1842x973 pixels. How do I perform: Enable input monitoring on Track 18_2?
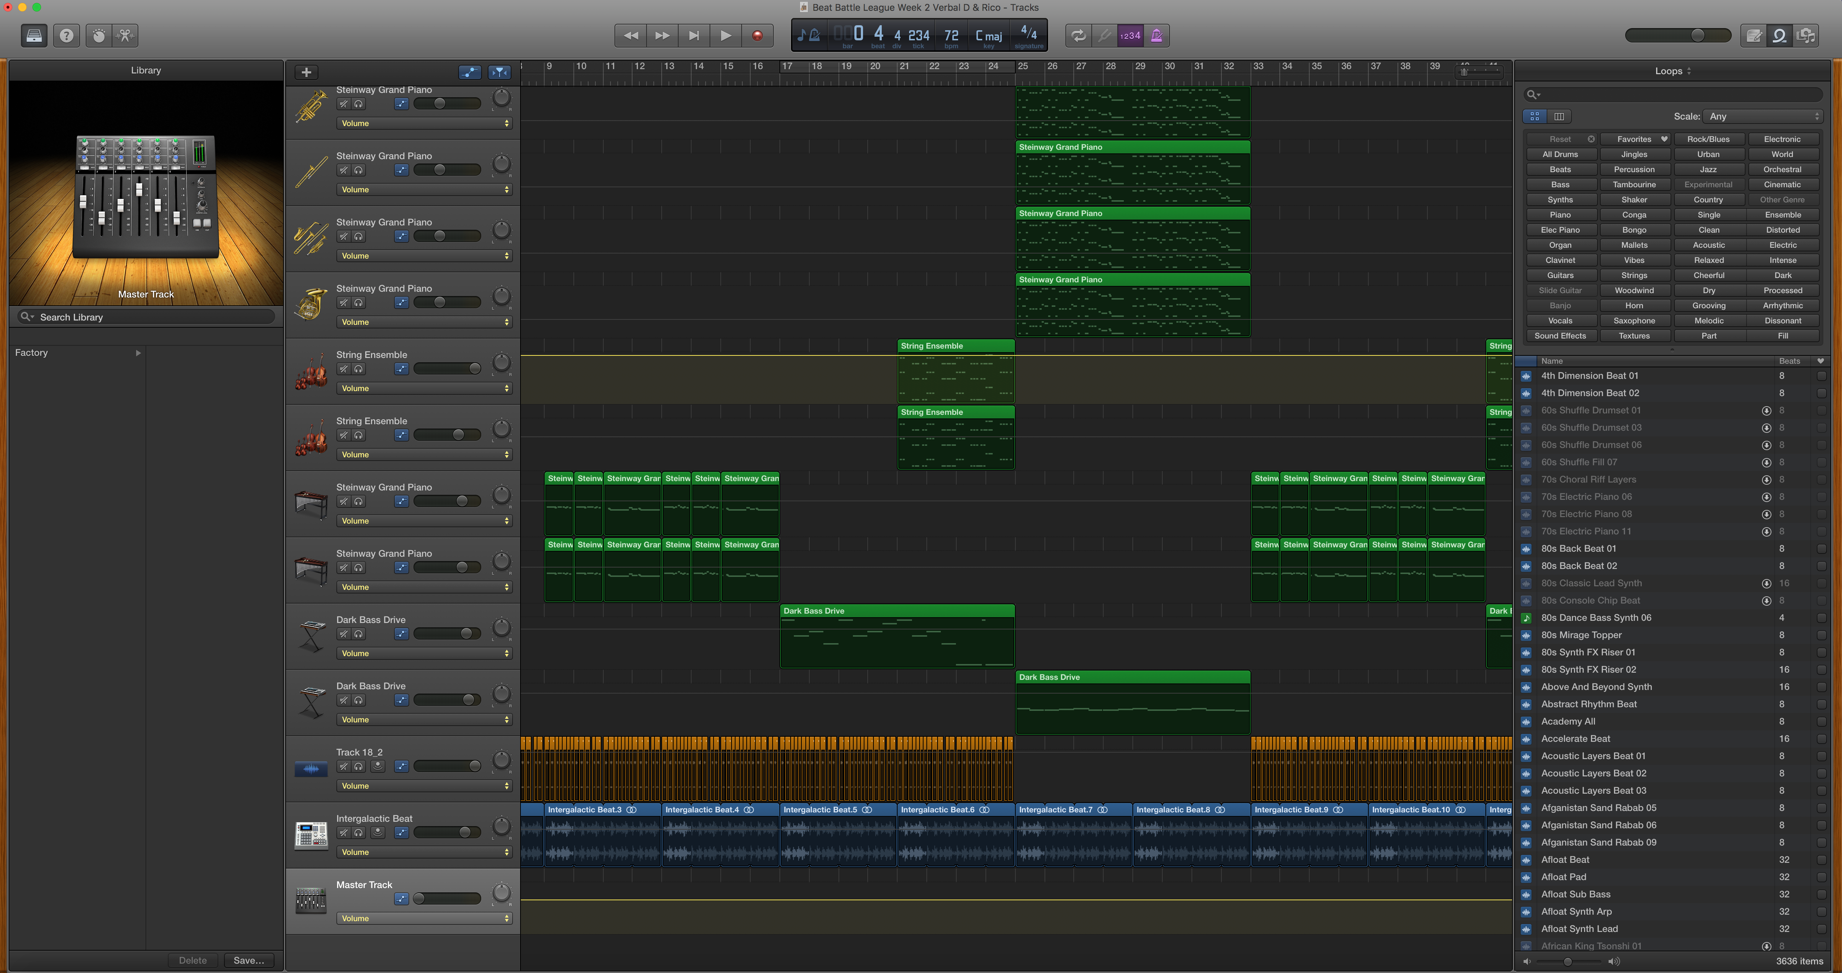click(x=378, y=766)
